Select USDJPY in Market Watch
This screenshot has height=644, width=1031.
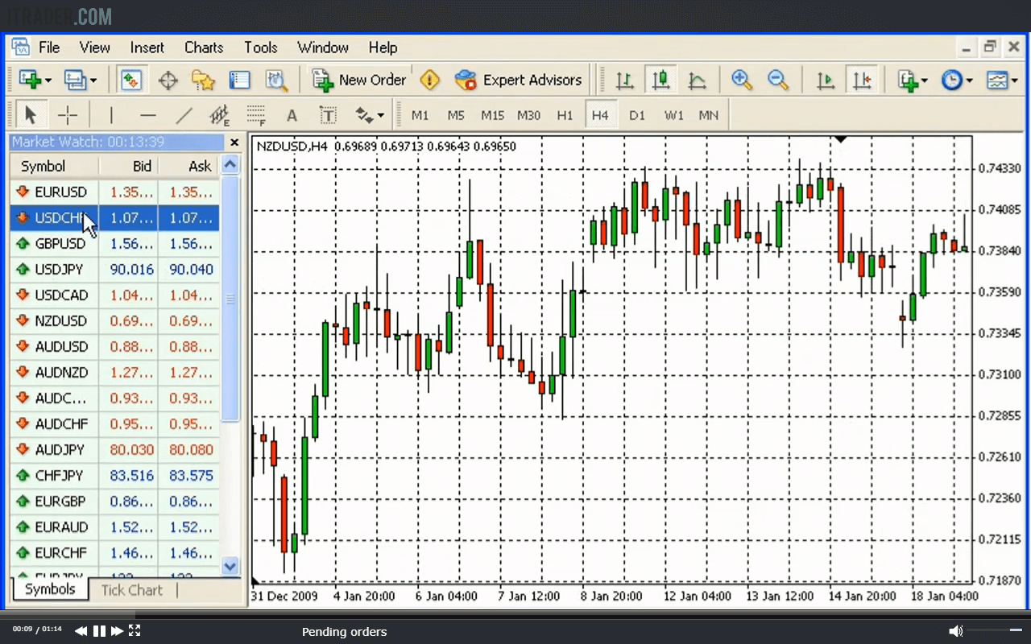[59, 269]
